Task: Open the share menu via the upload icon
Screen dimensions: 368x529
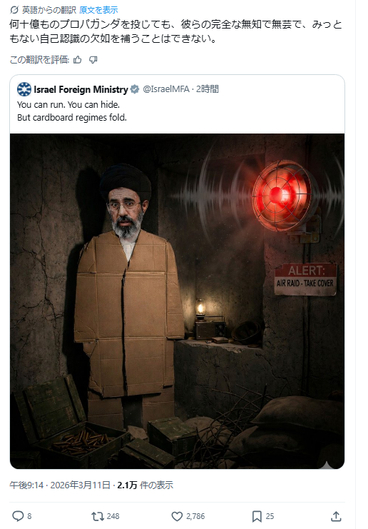Action: pos(336,516)
